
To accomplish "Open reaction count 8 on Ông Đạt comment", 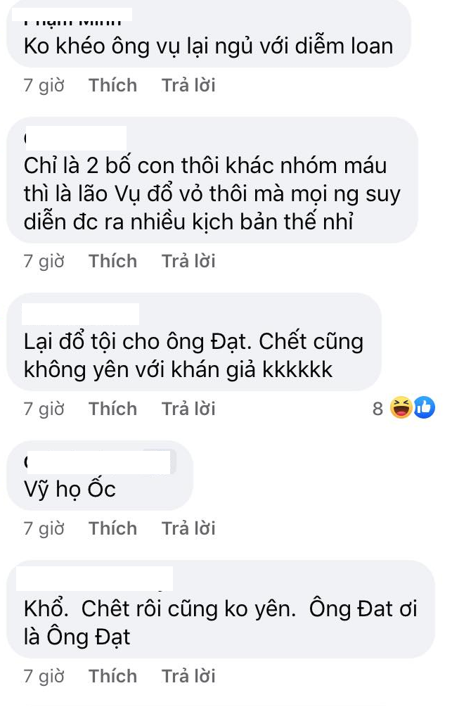I will click(x=377, y=409).
